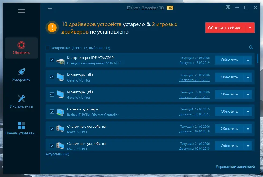Update the Realtek network adapter driver
This screenshot has width=263, height=177.
click(229, 112)
